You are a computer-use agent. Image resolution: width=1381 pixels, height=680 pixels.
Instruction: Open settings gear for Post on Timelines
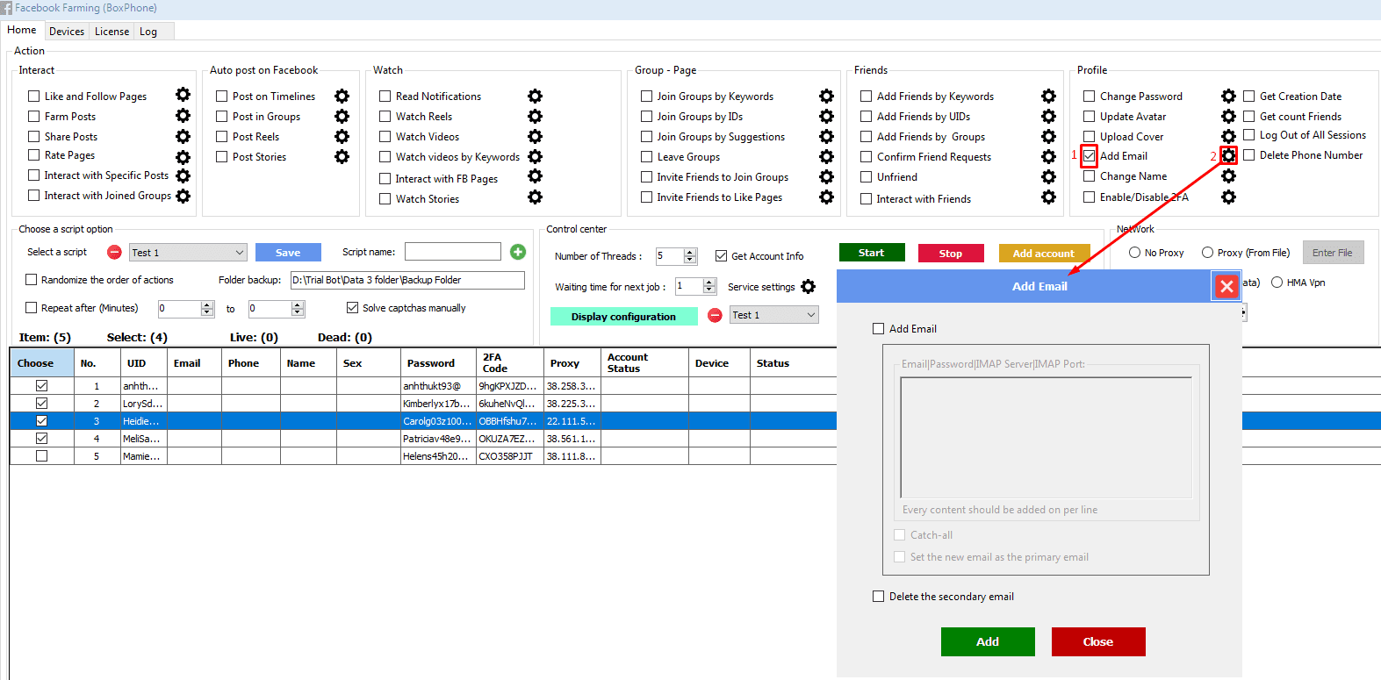[342, 96]
